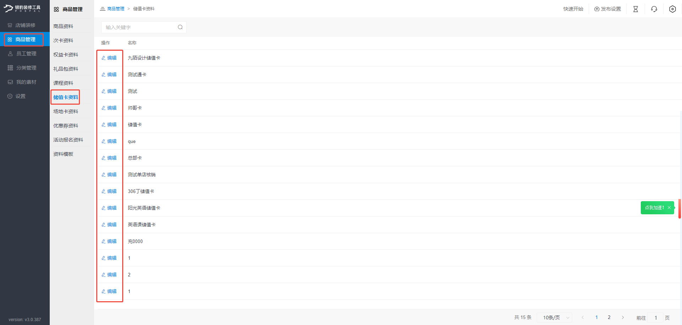682x325 pixels.
Task: Click the 前往 page number input
Action: pos(655,318)
